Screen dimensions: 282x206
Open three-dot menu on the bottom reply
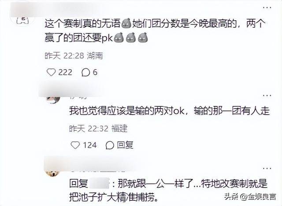[267, 169]
